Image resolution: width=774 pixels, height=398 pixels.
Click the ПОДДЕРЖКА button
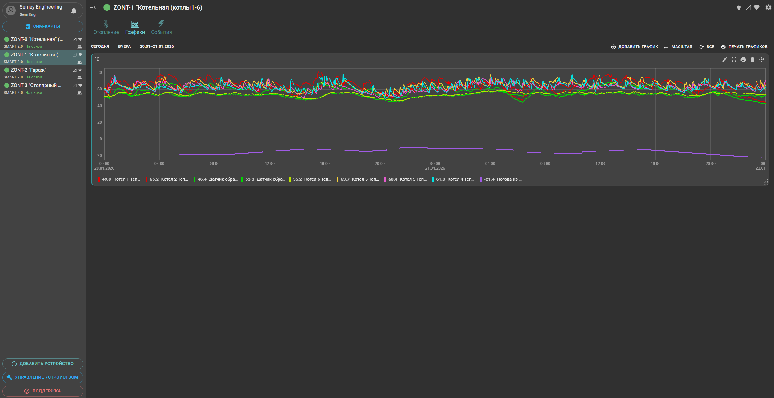tap(43, 391)
